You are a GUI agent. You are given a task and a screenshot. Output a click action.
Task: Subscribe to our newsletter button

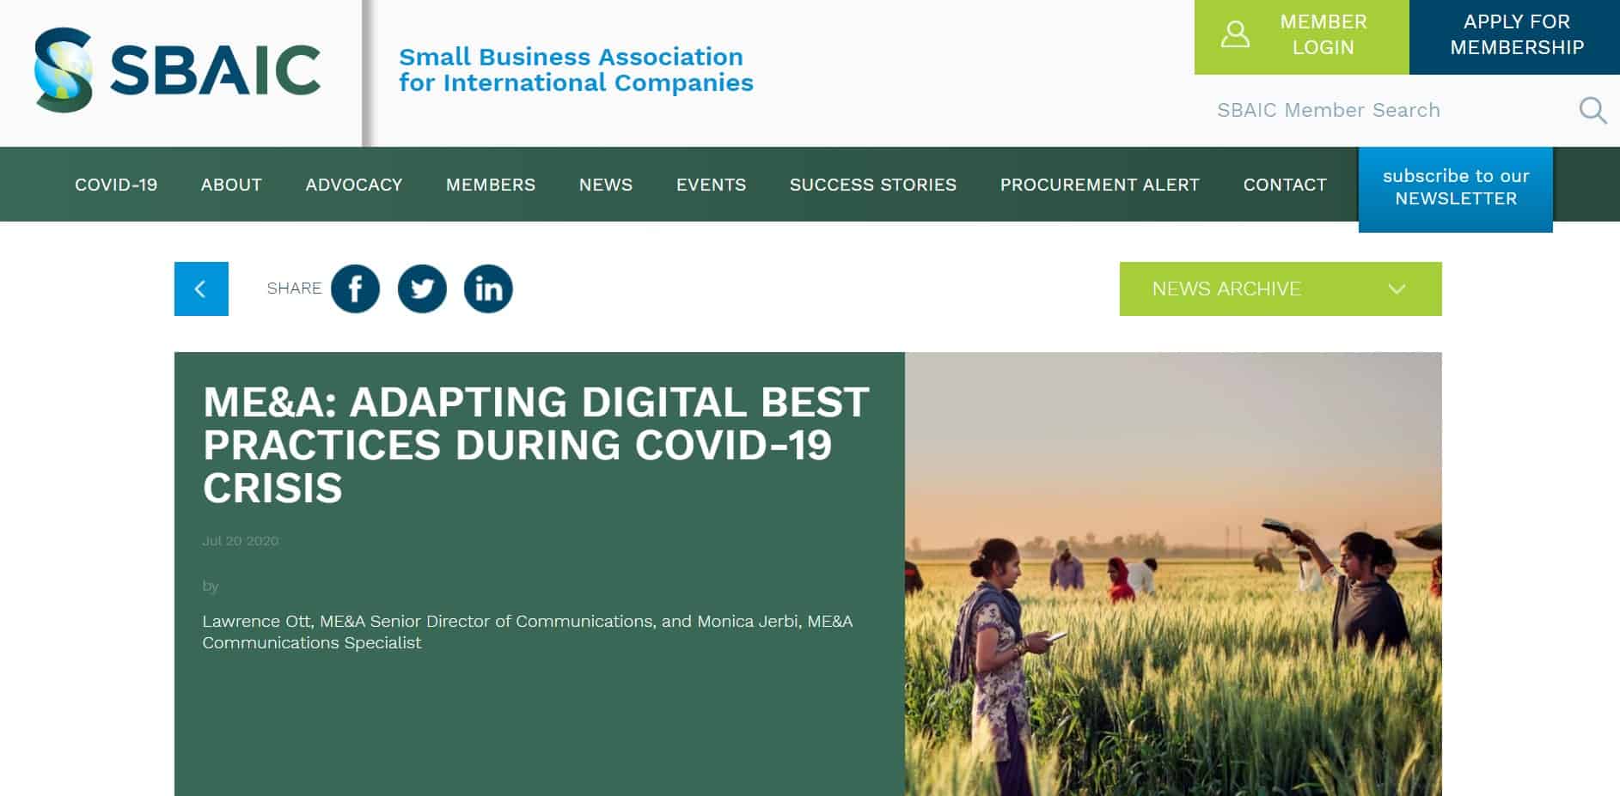[1456, 188]
